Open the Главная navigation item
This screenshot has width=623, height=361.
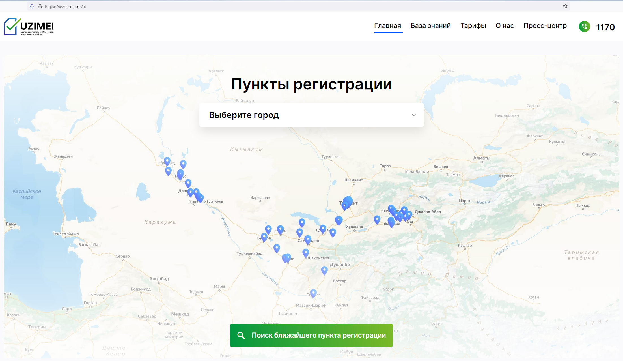pyautogui.click(x=387, y=26)
